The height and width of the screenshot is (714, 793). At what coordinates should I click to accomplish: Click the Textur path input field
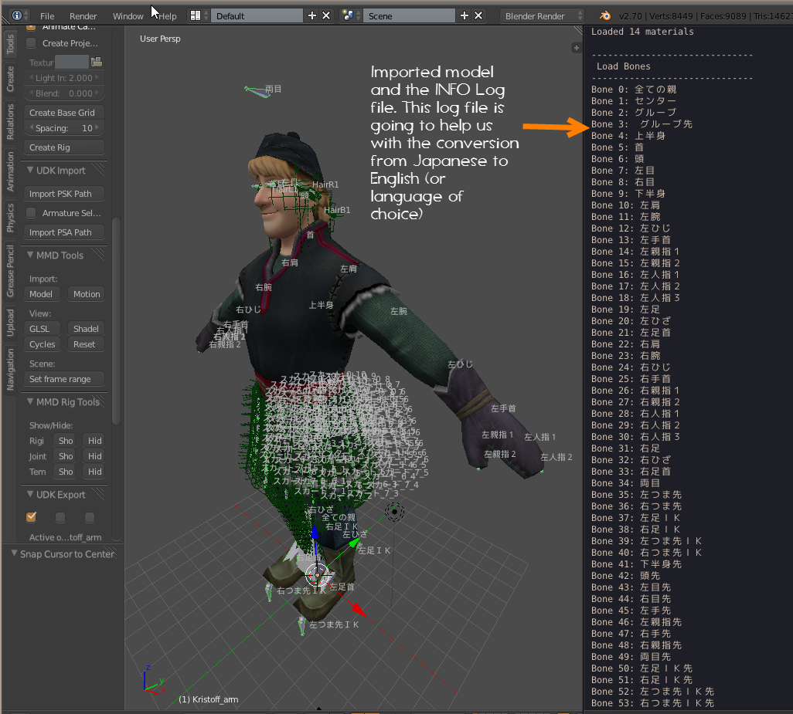click(x=72, y=62)
